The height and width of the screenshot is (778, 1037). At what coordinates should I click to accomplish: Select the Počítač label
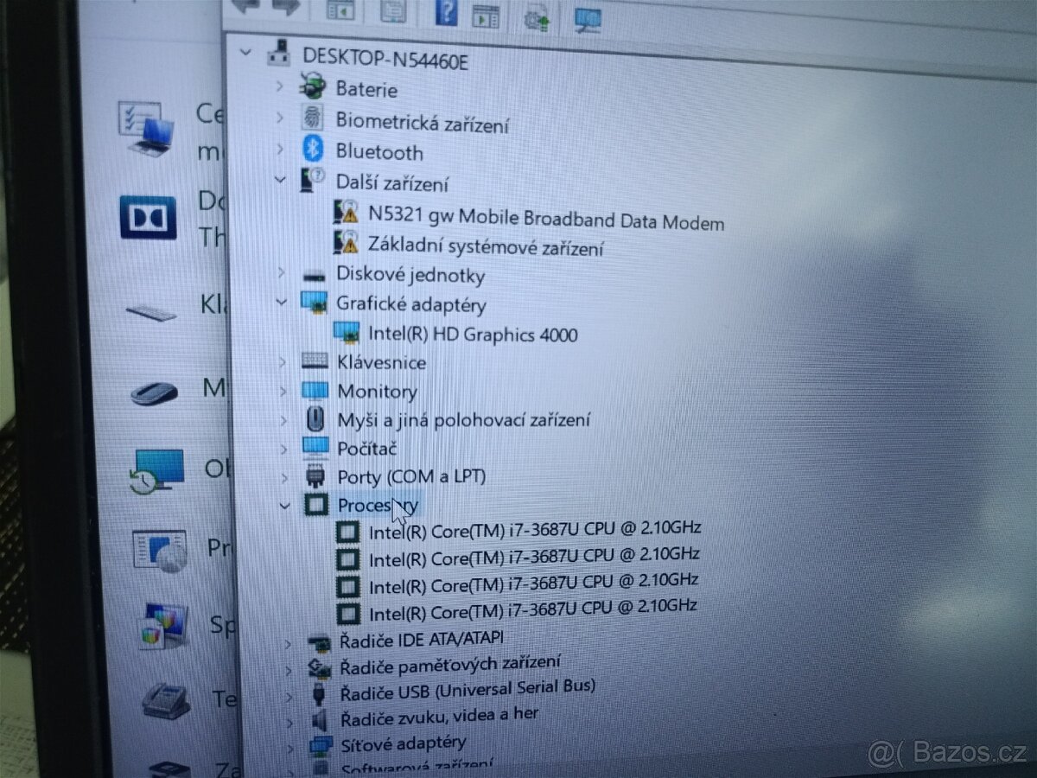click(x=367, y=449)
